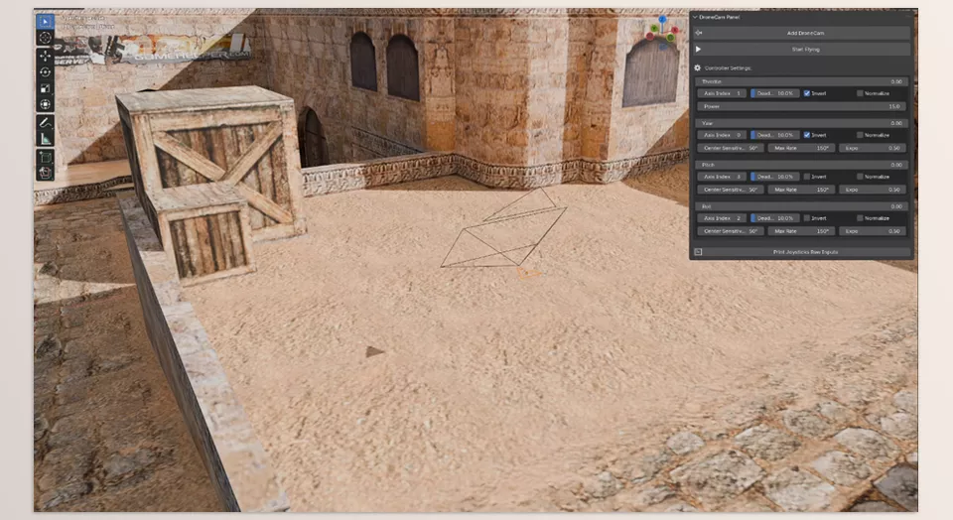Click the Pitch Max Rate field

point(801,190)
